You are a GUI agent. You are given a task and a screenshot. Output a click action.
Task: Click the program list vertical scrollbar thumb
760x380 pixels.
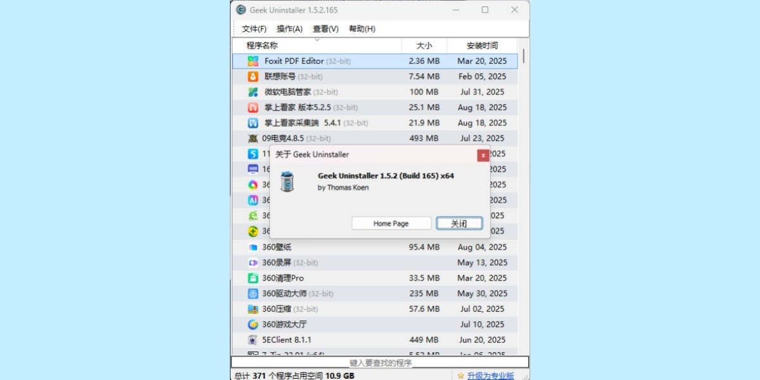523,56
